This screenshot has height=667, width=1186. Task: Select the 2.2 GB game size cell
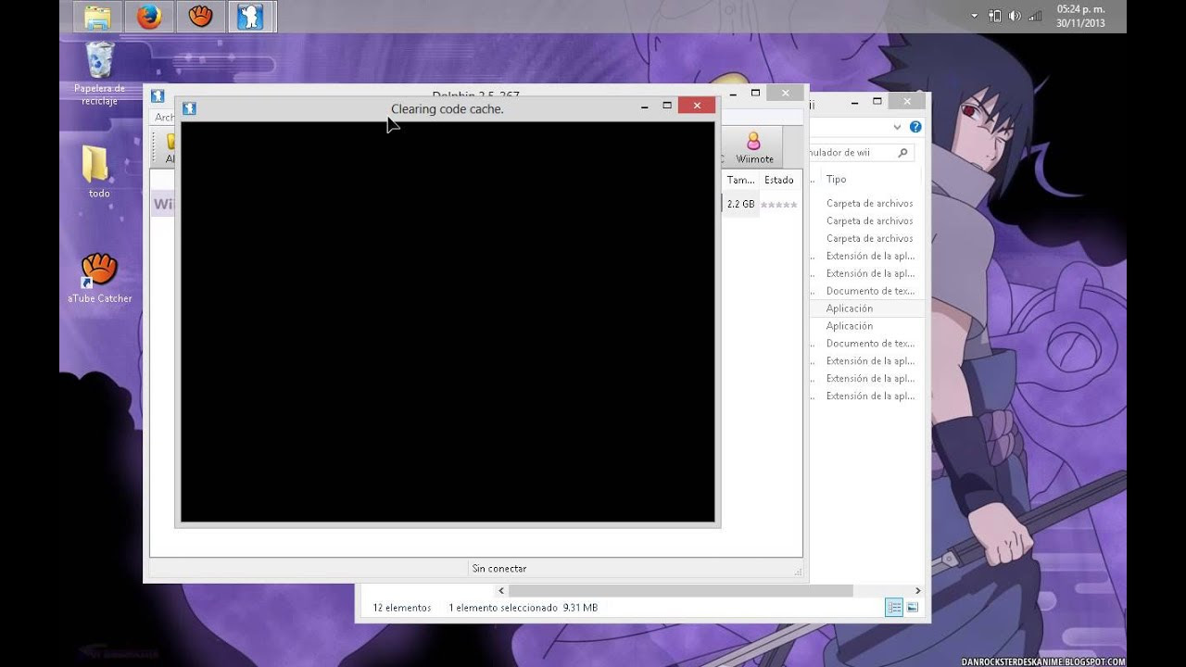click(x=740, y=204)
